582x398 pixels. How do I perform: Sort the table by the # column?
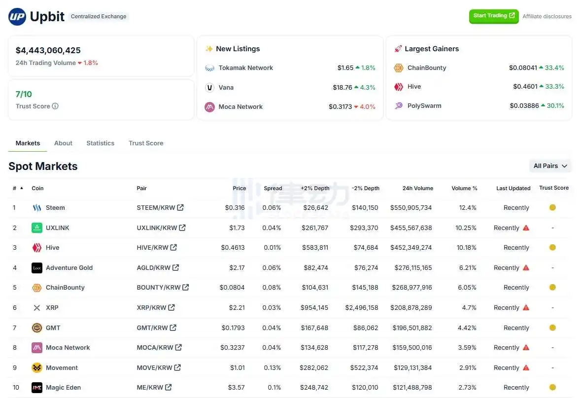16,188
